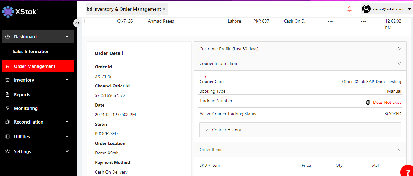Screen dimensions: 413x176
Task: Click the notification bell icon
Action: pyautogui.click(x=350, y=9)
